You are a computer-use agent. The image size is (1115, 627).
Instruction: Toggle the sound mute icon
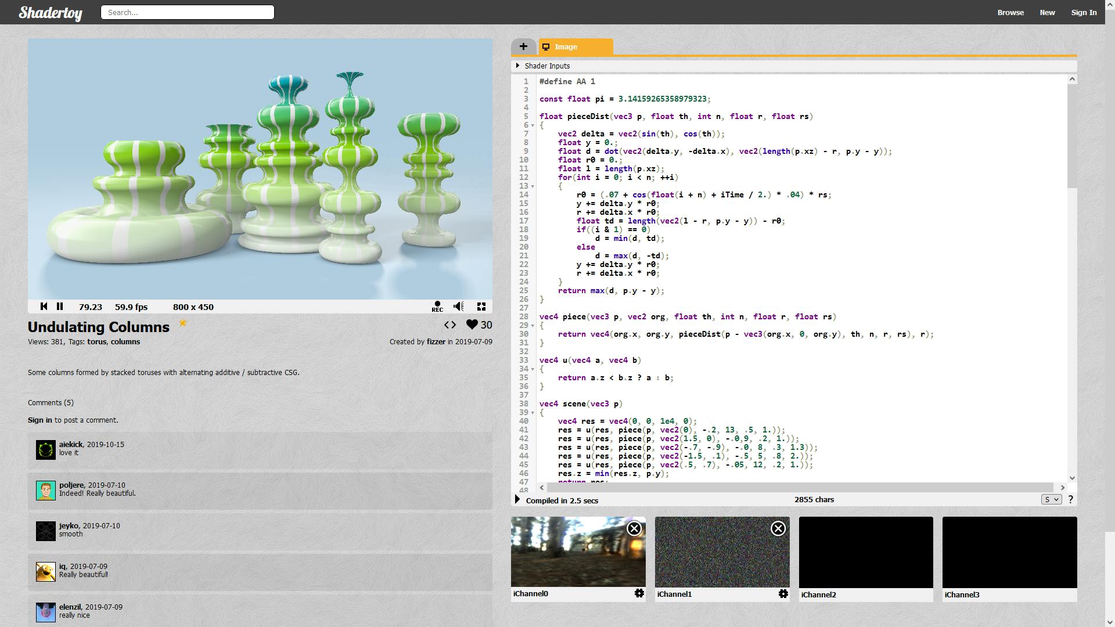pos(459,307)
